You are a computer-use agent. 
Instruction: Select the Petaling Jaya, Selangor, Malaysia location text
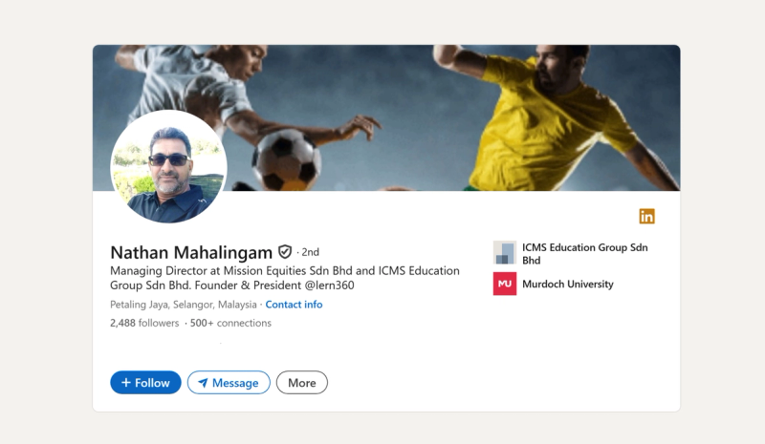(184, 305)
